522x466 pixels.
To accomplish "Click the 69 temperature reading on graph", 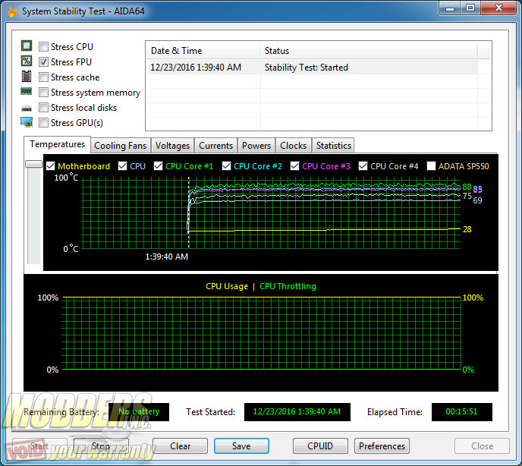I will (x=477, y=200).
